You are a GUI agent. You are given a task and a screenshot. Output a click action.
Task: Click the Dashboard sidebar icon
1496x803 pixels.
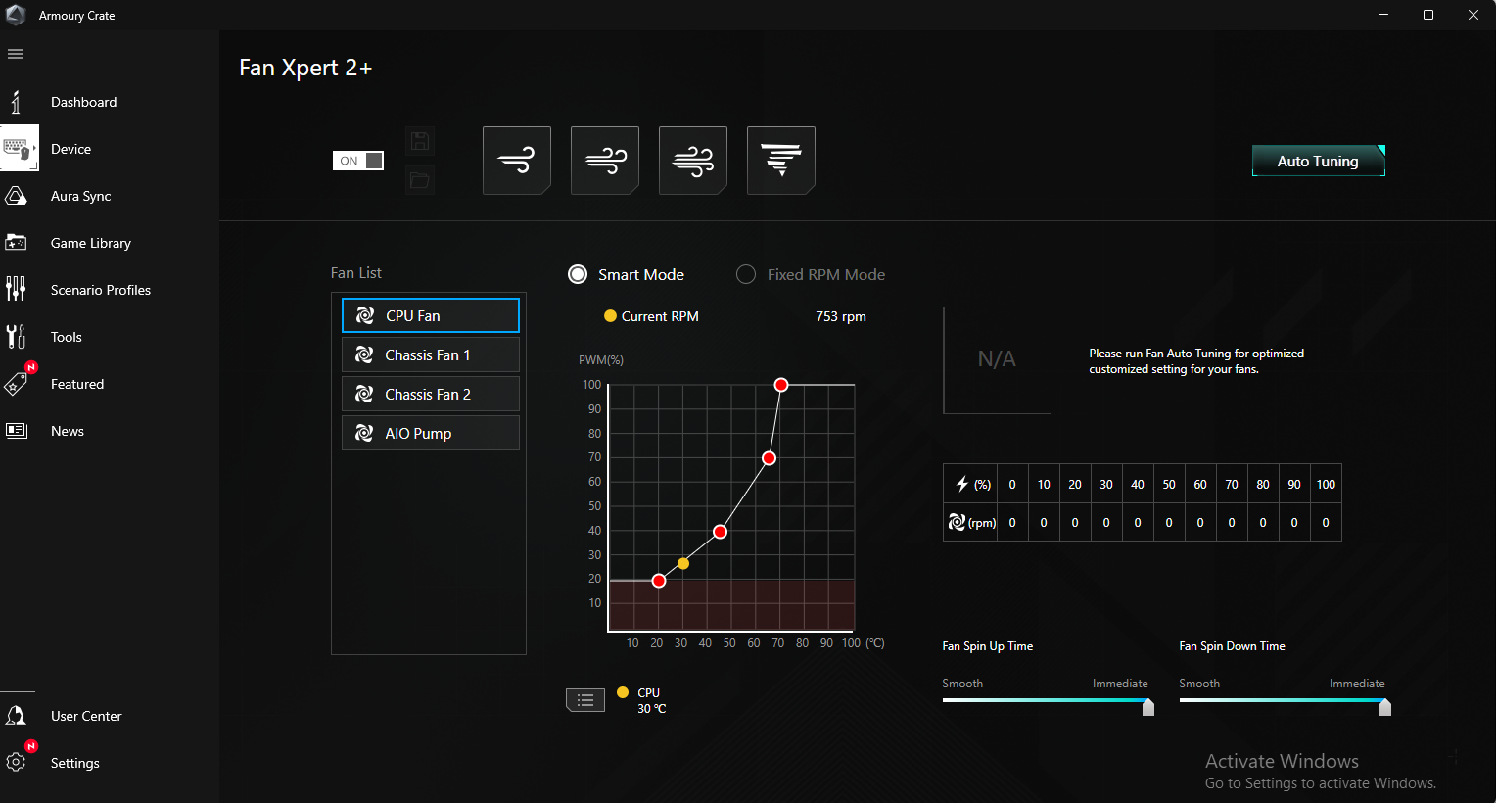(16, 102)
